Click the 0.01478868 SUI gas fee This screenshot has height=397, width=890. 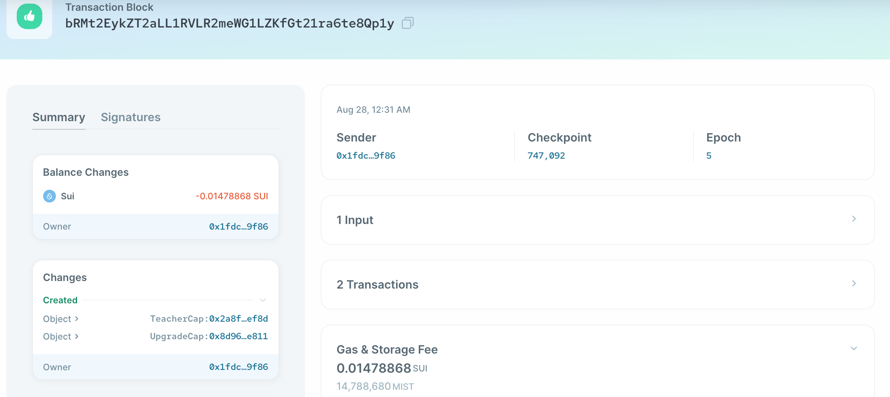[382, 368]
